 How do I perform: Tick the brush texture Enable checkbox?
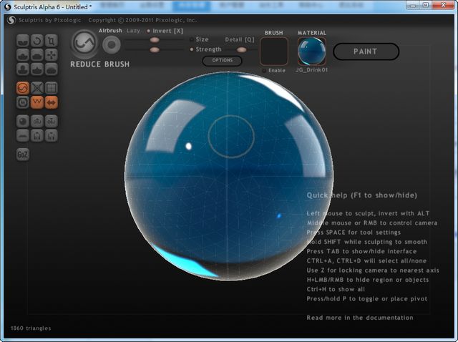tap(263, 70)
